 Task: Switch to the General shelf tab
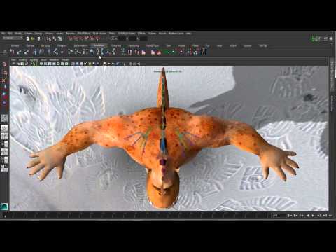[x=15, y=45]
